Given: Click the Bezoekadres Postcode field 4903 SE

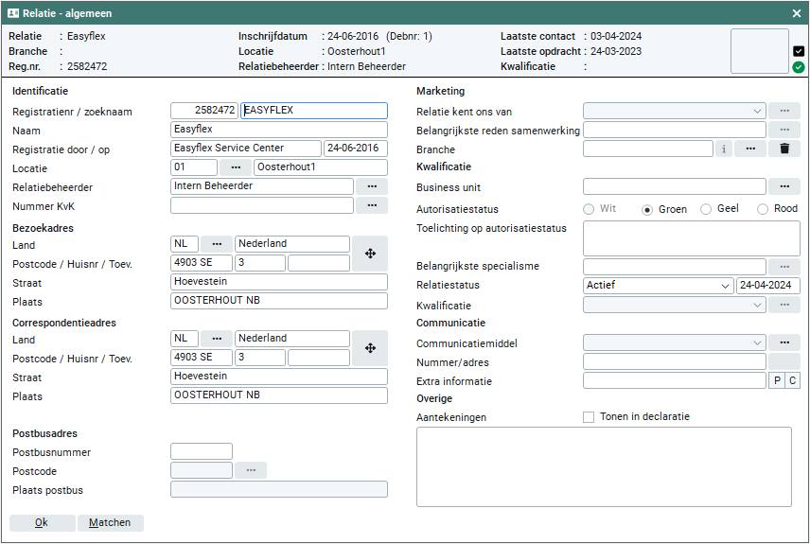Looking at the screenshot, I should pyautogui.click(x=202, y=263).
